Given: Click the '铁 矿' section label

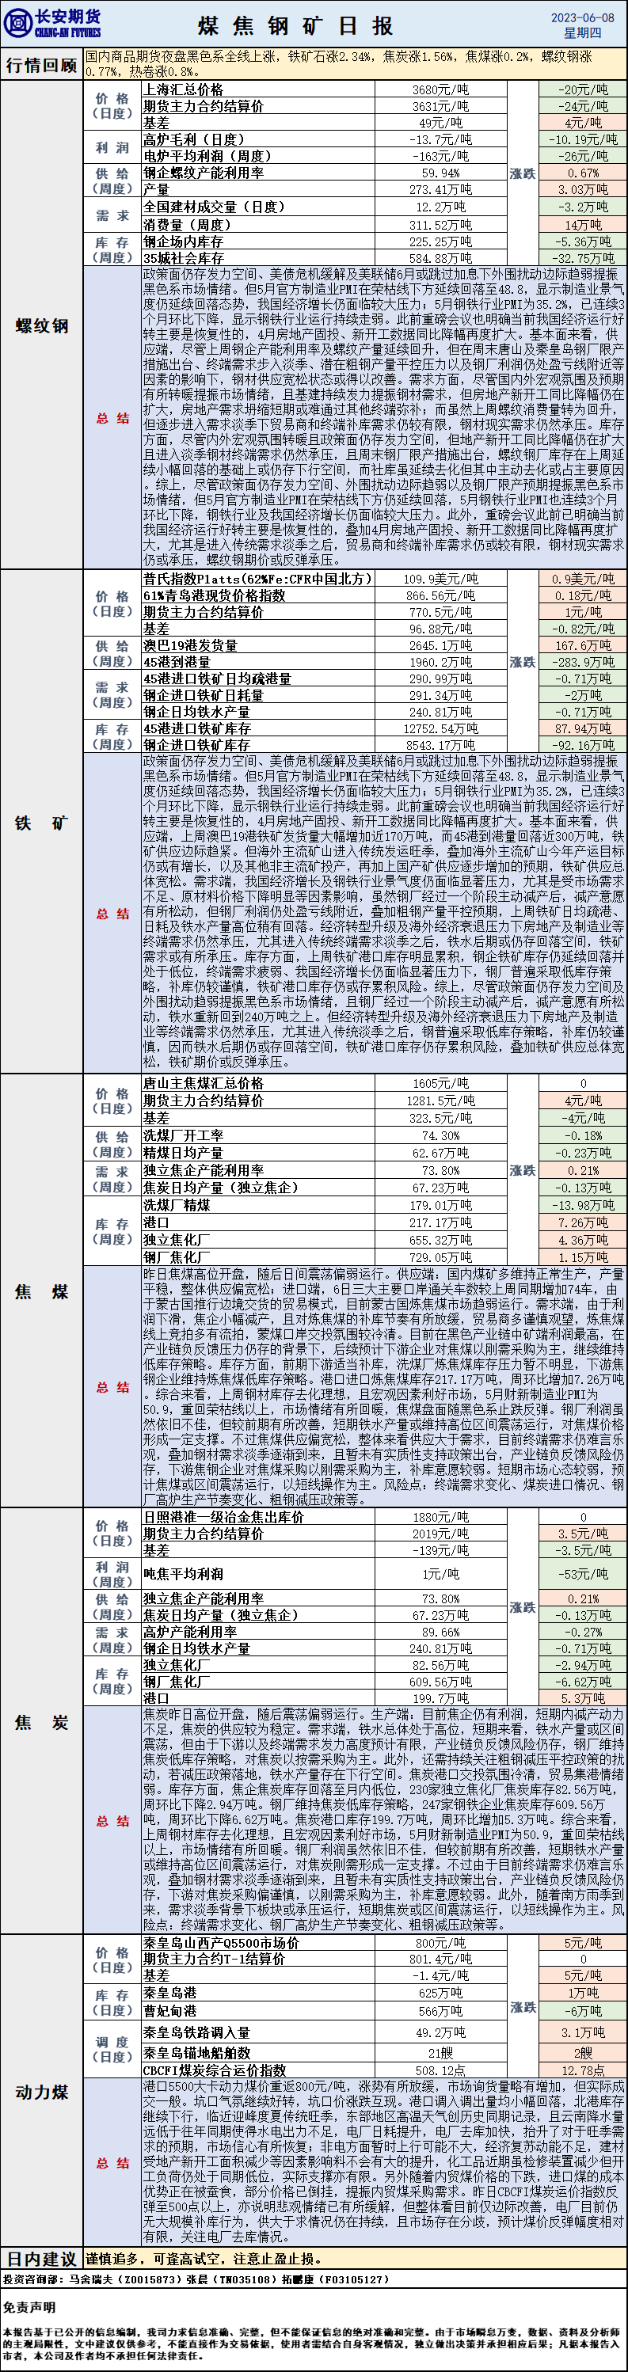Looking at the screenshot, I should coord(41,823).
